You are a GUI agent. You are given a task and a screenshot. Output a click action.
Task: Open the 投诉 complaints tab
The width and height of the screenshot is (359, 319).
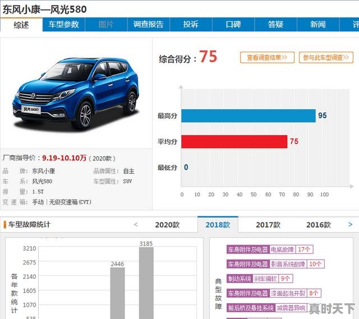[191, 25]
